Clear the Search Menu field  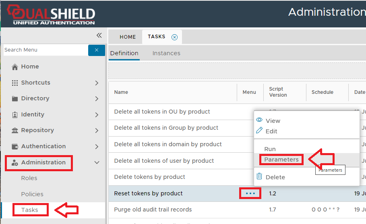point(97,50)
